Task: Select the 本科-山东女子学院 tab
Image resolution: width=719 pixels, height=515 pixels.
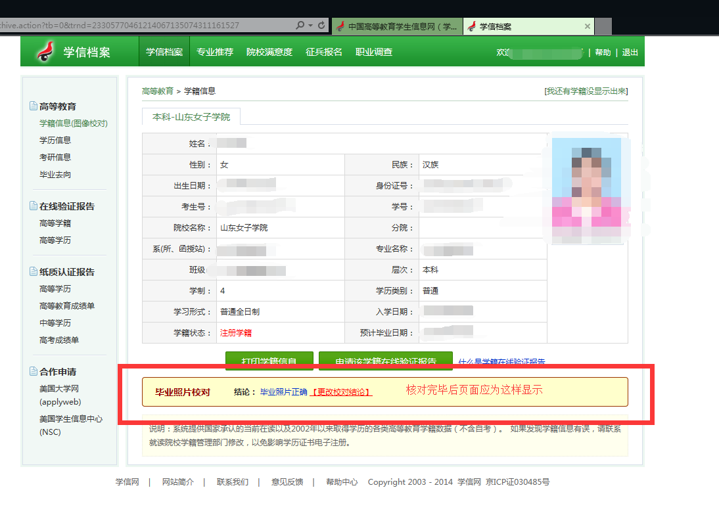Action: coord(191,117)
